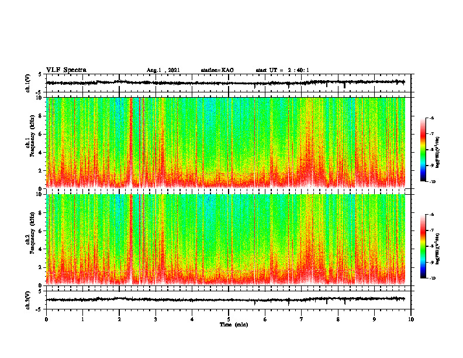Image resolution: width=463 pixels, height=358 pixels.
Task: Click the "3" tick on the time axis
Action: tap(156, 319)
